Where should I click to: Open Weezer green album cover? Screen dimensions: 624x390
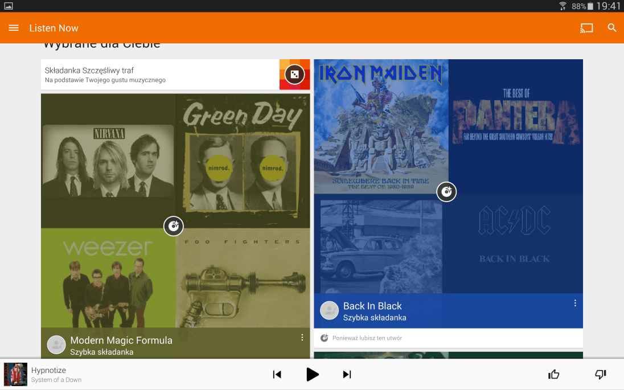point(108,278)
